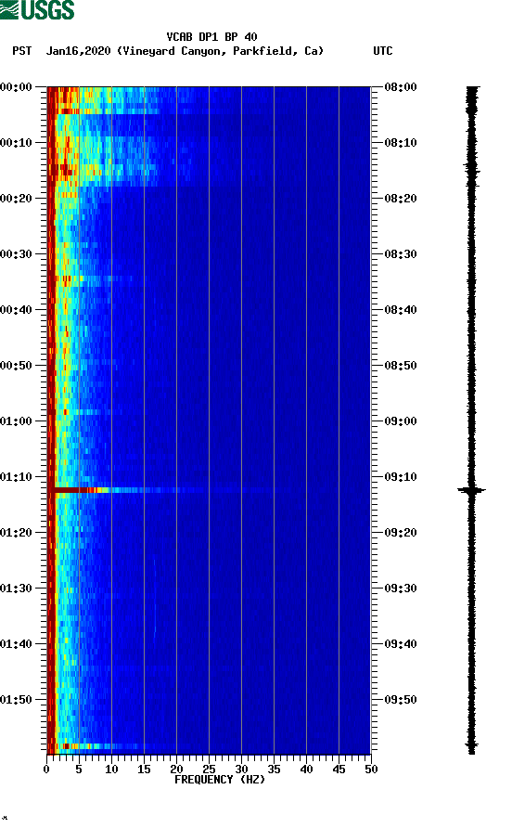Click the frequency axis label 25

coord(209,770)
